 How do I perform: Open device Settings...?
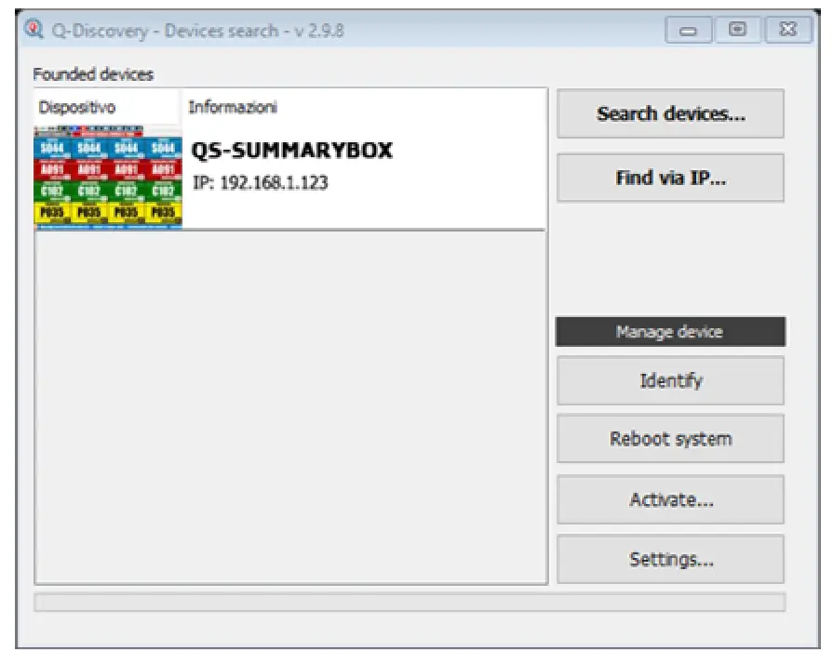click(x=670, y=559)
